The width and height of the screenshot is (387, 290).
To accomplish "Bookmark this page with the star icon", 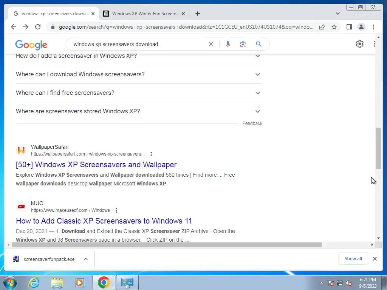I will point(334,27).
